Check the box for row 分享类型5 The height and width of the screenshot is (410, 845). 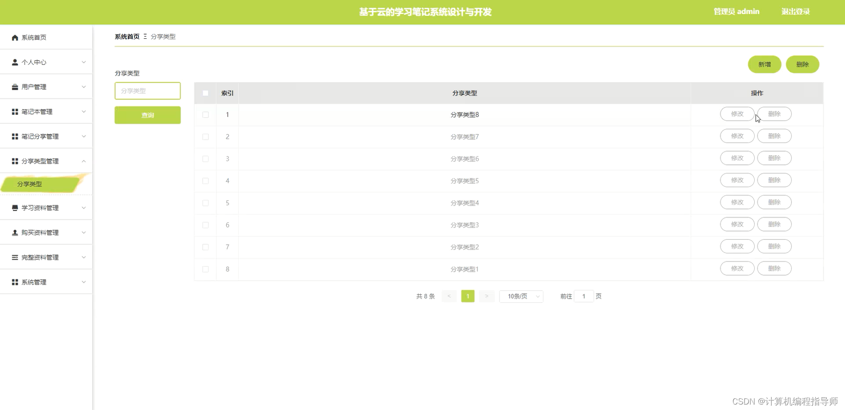tap(205, 181)
